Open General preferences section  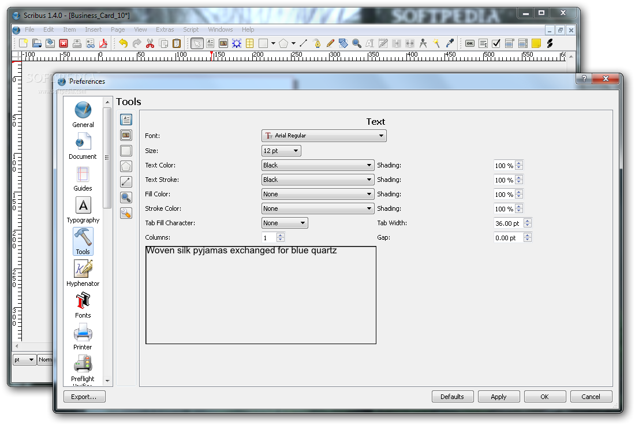83,115
